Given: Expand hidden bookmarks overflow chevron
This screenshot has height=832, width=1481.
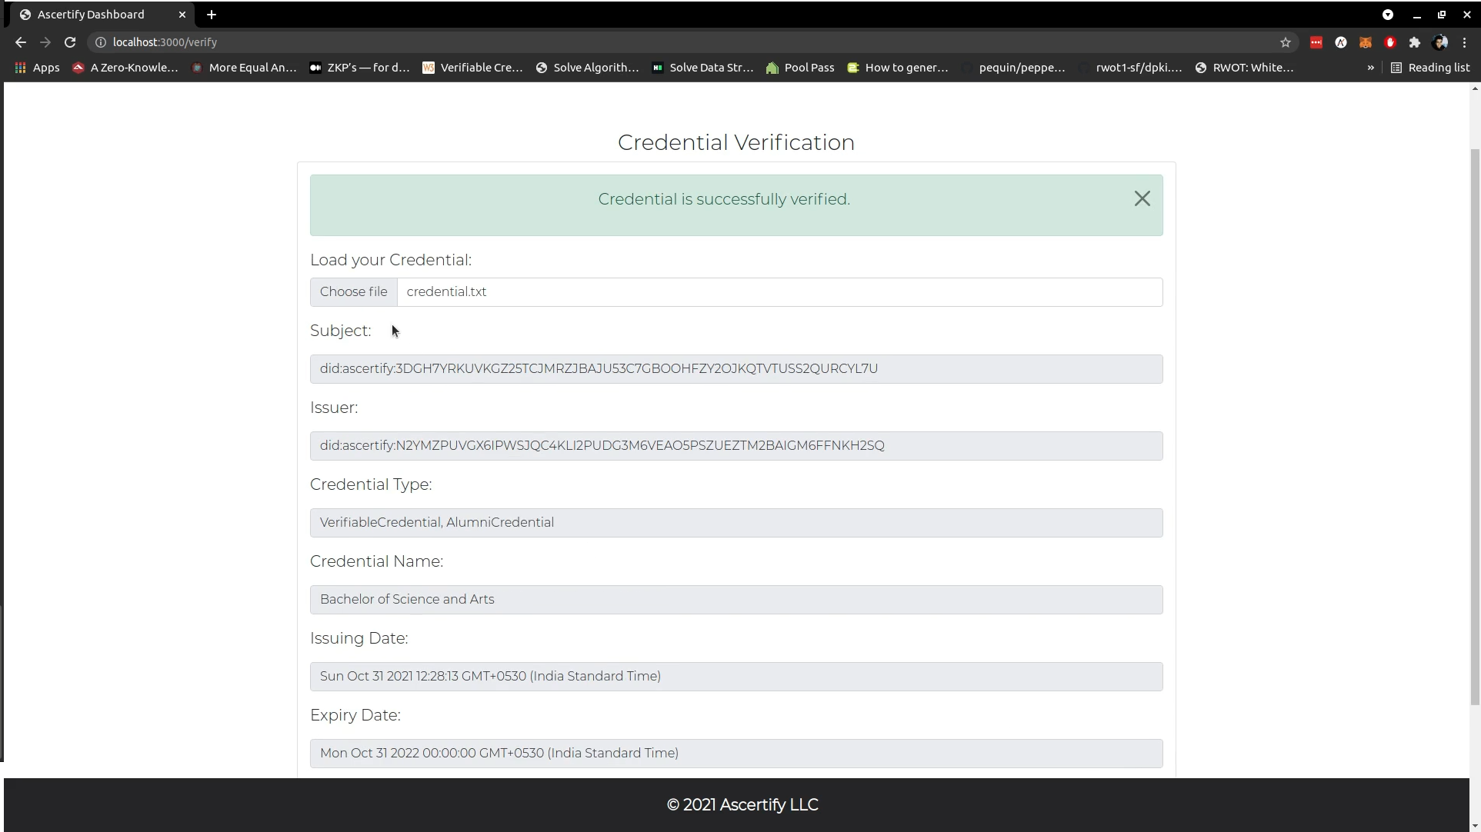Looking at the screenshot, I should coord(1370,68).
